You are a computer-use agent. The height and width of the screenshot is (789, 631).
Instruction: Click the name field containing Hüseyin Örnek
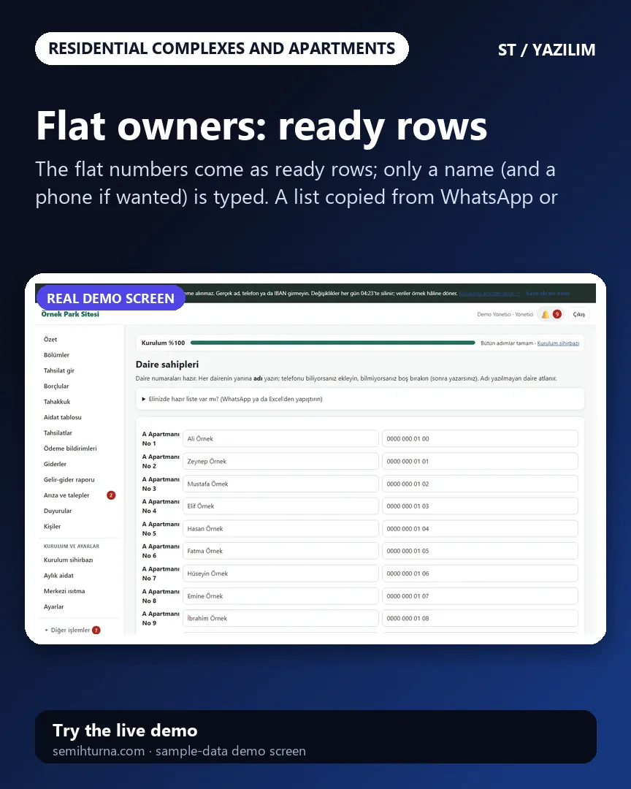click(280, 573)
